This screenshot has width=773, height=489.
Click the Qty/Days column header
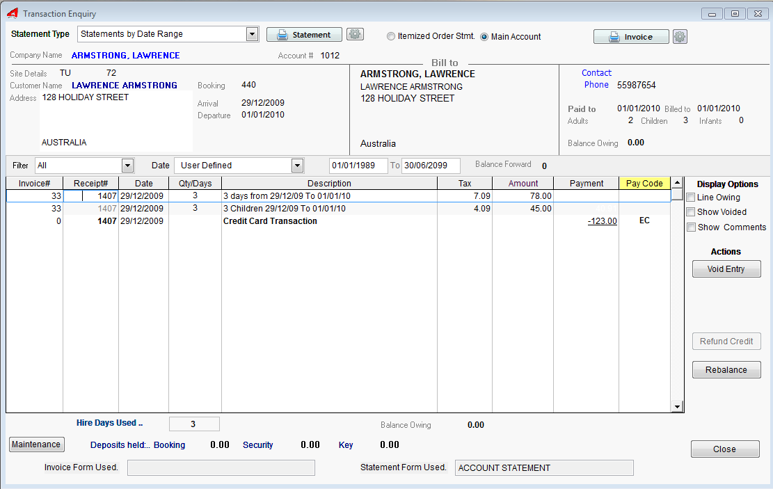(x=196, y=184)
